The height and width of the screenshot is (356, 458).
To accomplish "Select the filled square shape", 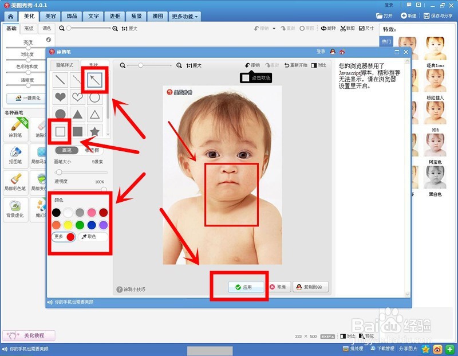I will tap(77, 131).
